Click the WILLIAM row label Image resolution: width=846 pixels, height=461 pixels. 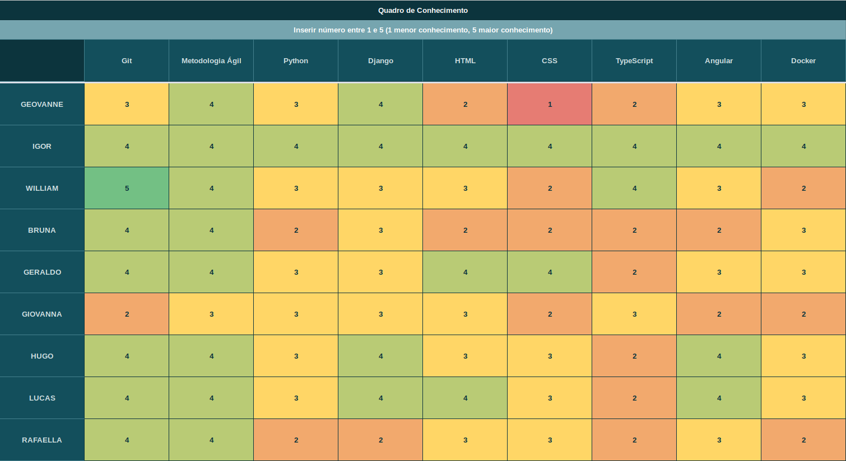point(42,188)
